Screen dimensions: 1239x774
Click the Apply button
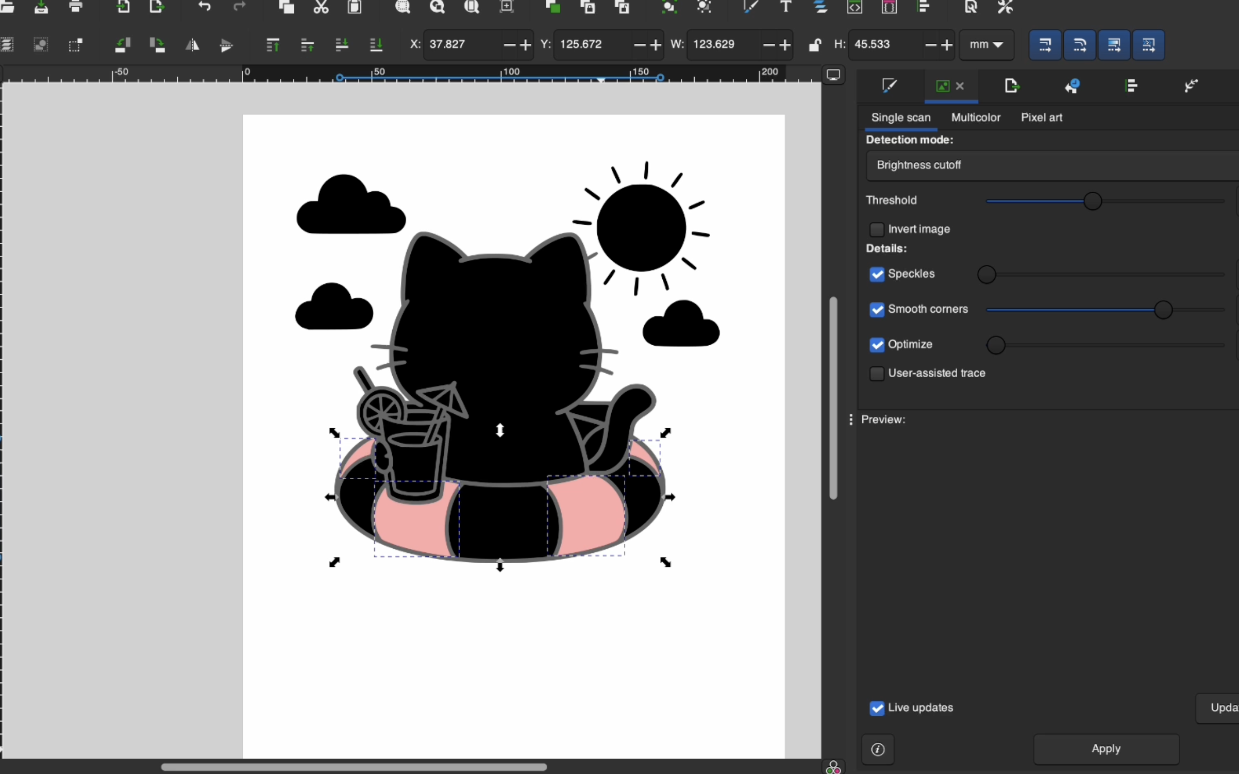[1106, 749]
